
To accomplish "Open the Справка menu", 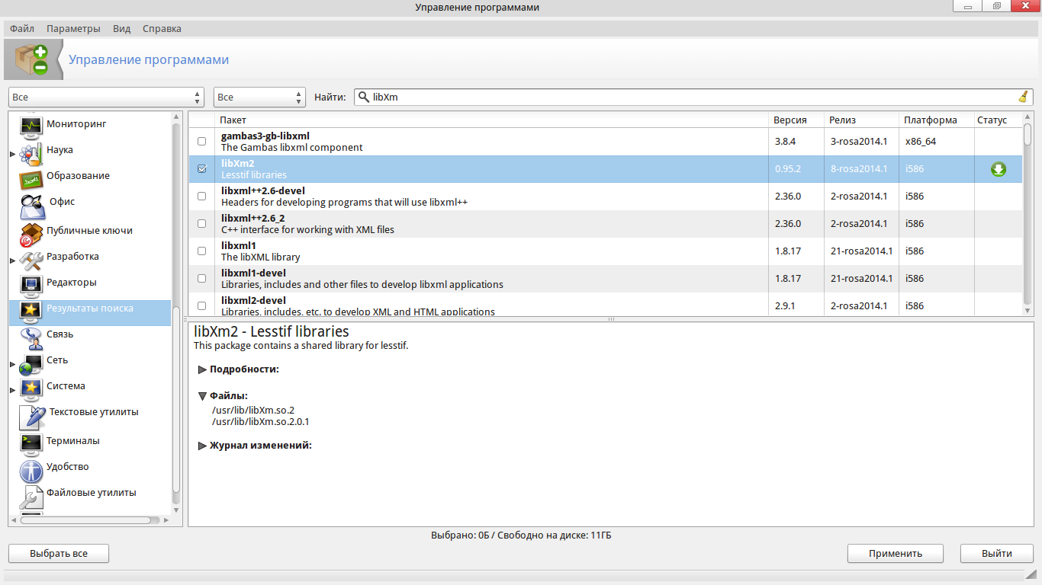I will coord(162,29).
